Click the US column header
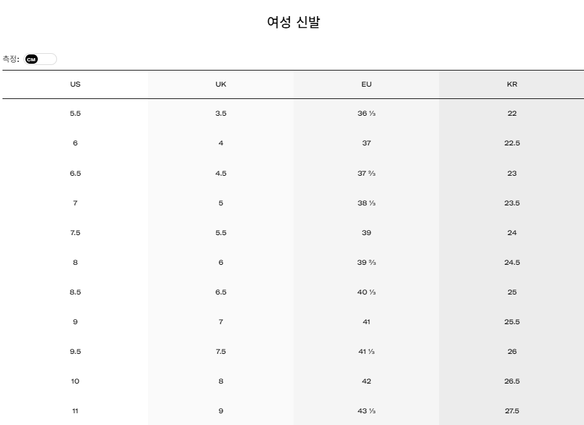The width and height of the screenshot is (584, 425). click(x=75, y=84)
